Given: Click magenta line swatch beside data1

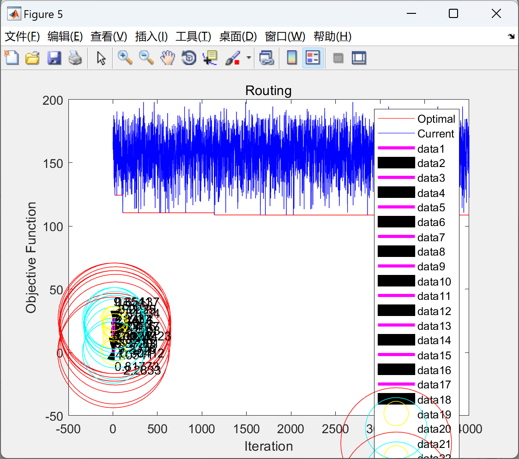Looking at the screenshot, I should 396,148.
